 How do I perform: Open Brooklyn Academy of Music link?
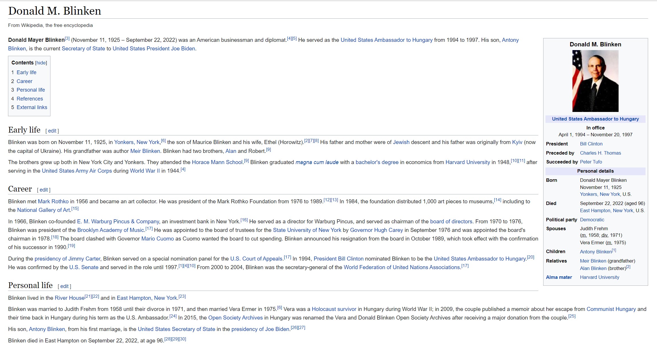click(x=110, y=230)
